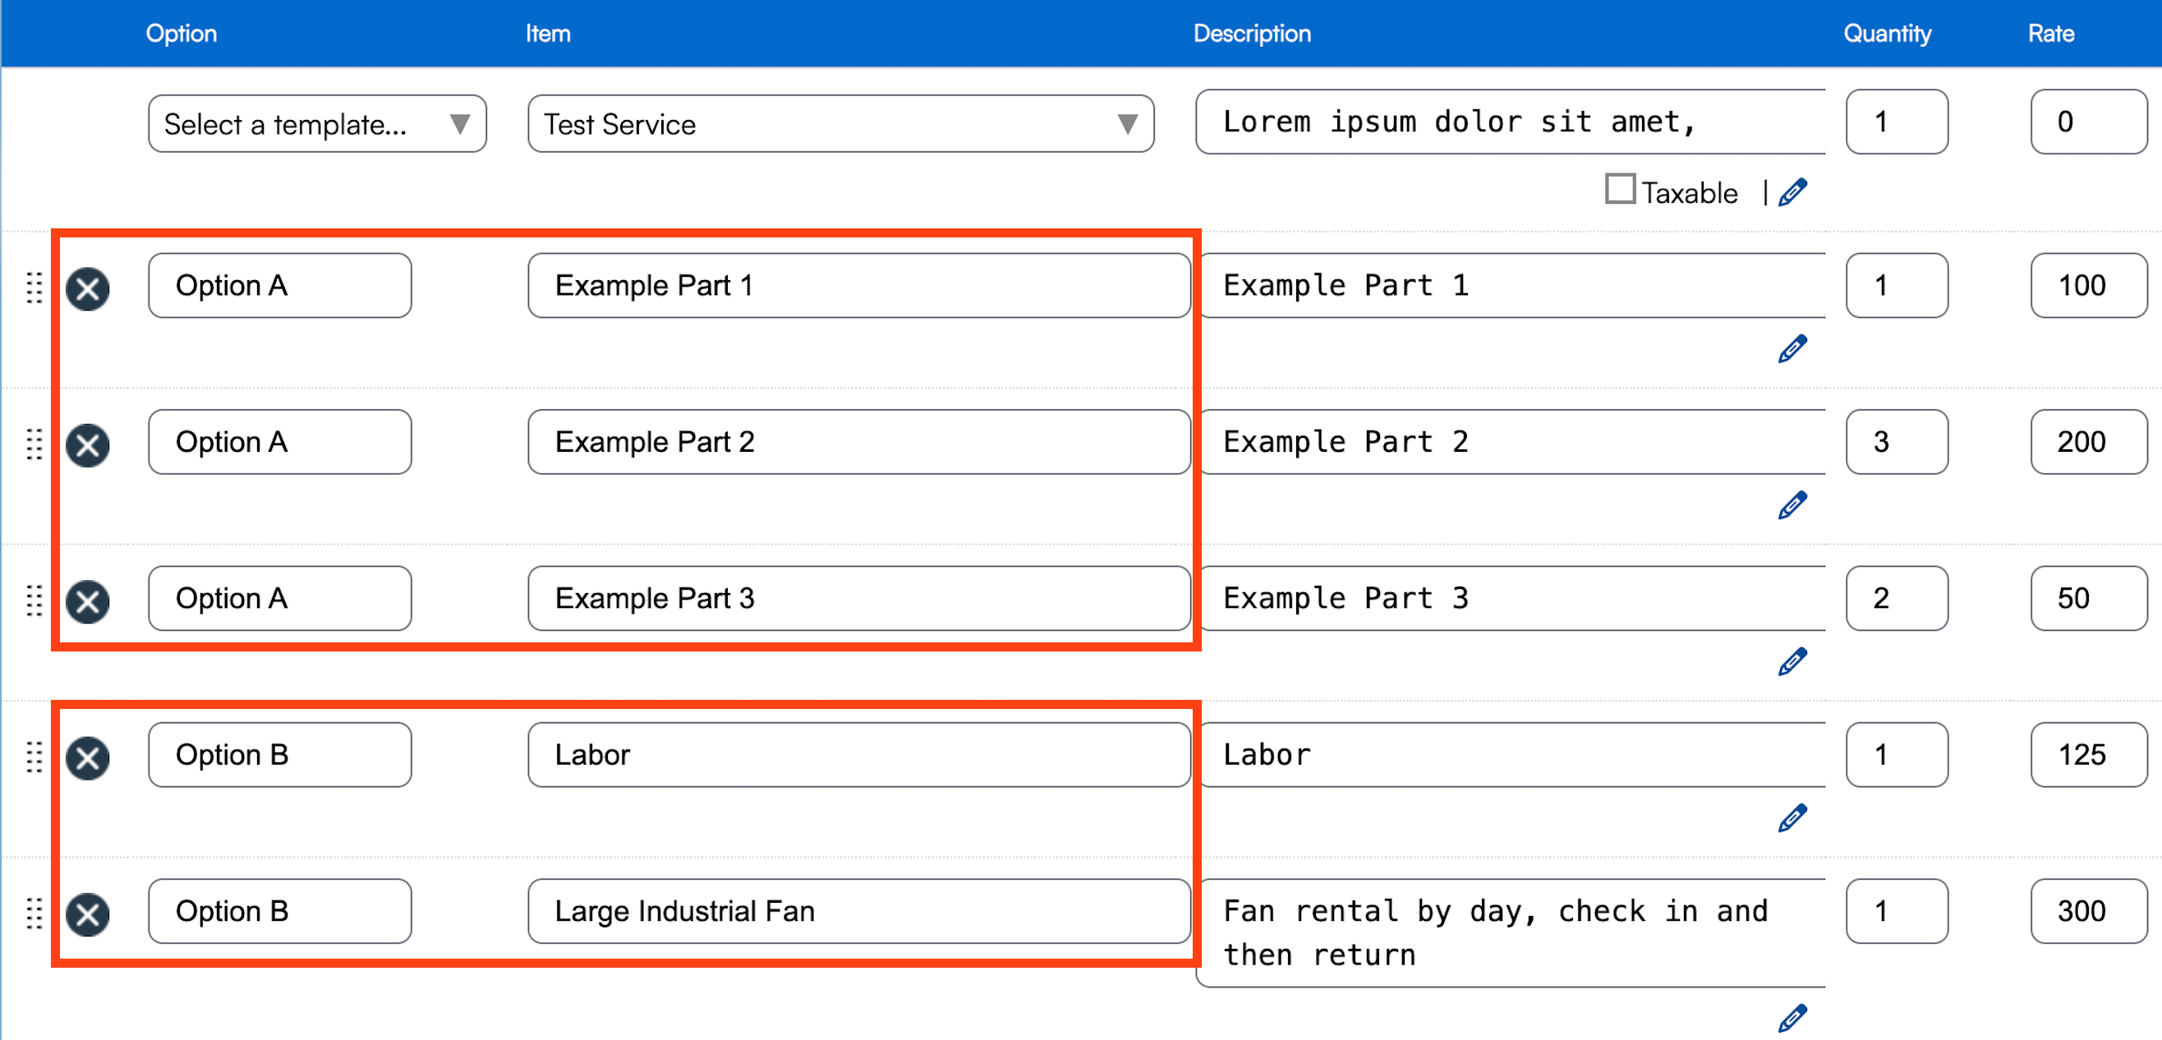
Task: Open the Select a template dropdown
Action: pyautogui.click(x=317, y=124)
